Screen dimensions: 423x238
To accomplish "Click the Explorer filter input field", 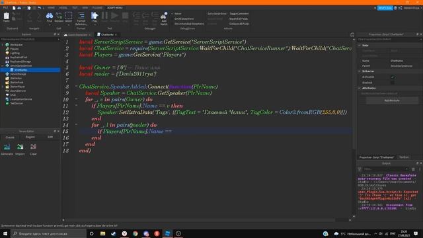I will 30,39.
